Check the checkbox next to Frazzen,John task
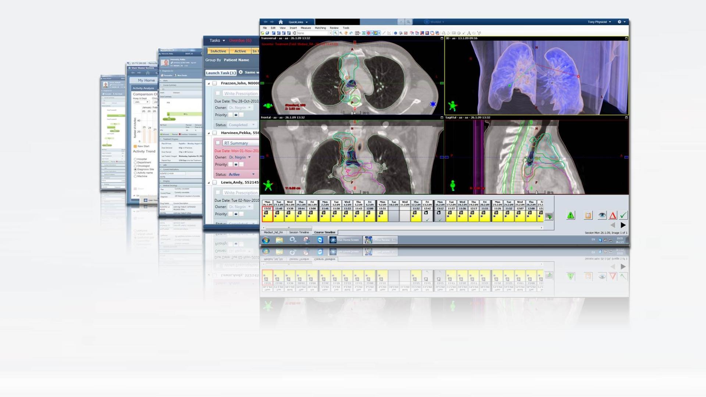 pos(215,83)
